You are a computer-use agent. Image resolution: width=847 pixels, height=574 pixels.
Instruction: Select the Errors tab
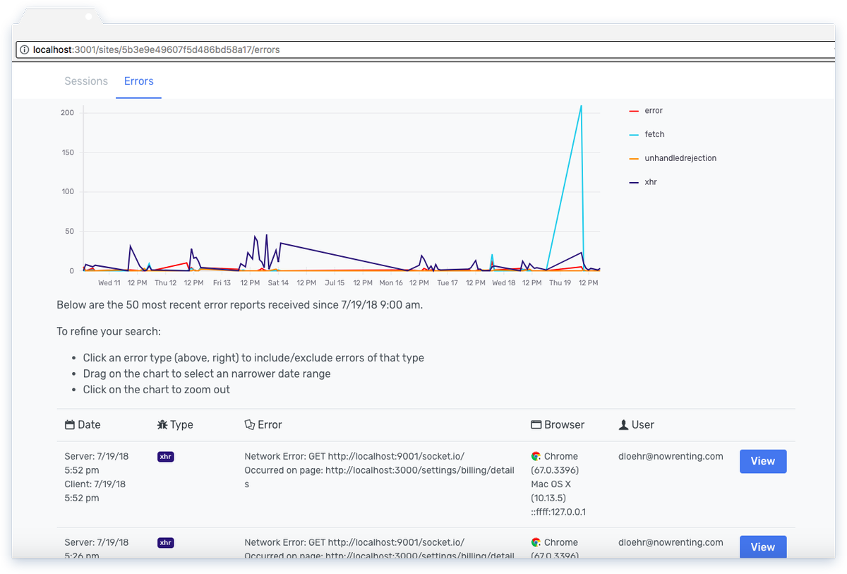coord(139,81)
